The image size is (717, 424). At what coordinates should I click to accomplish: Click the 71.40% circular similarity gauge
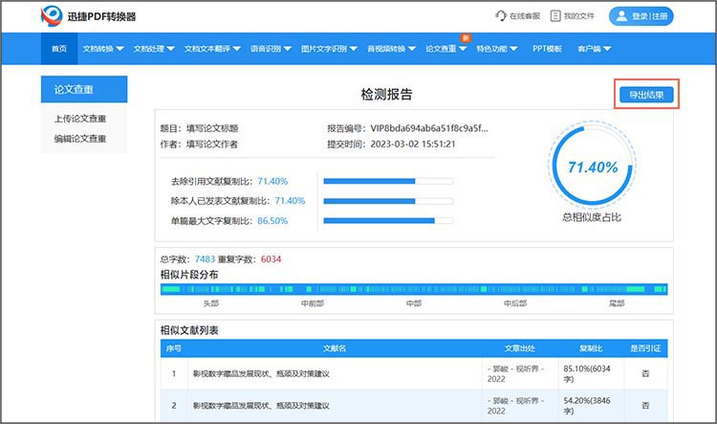pos(592,166)
